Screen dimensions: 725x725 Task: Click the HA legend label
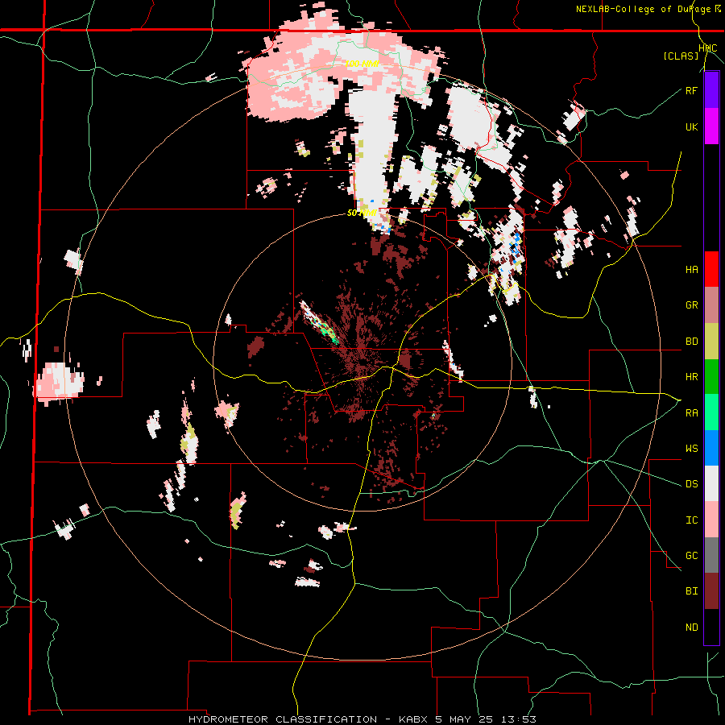(691, 270)
